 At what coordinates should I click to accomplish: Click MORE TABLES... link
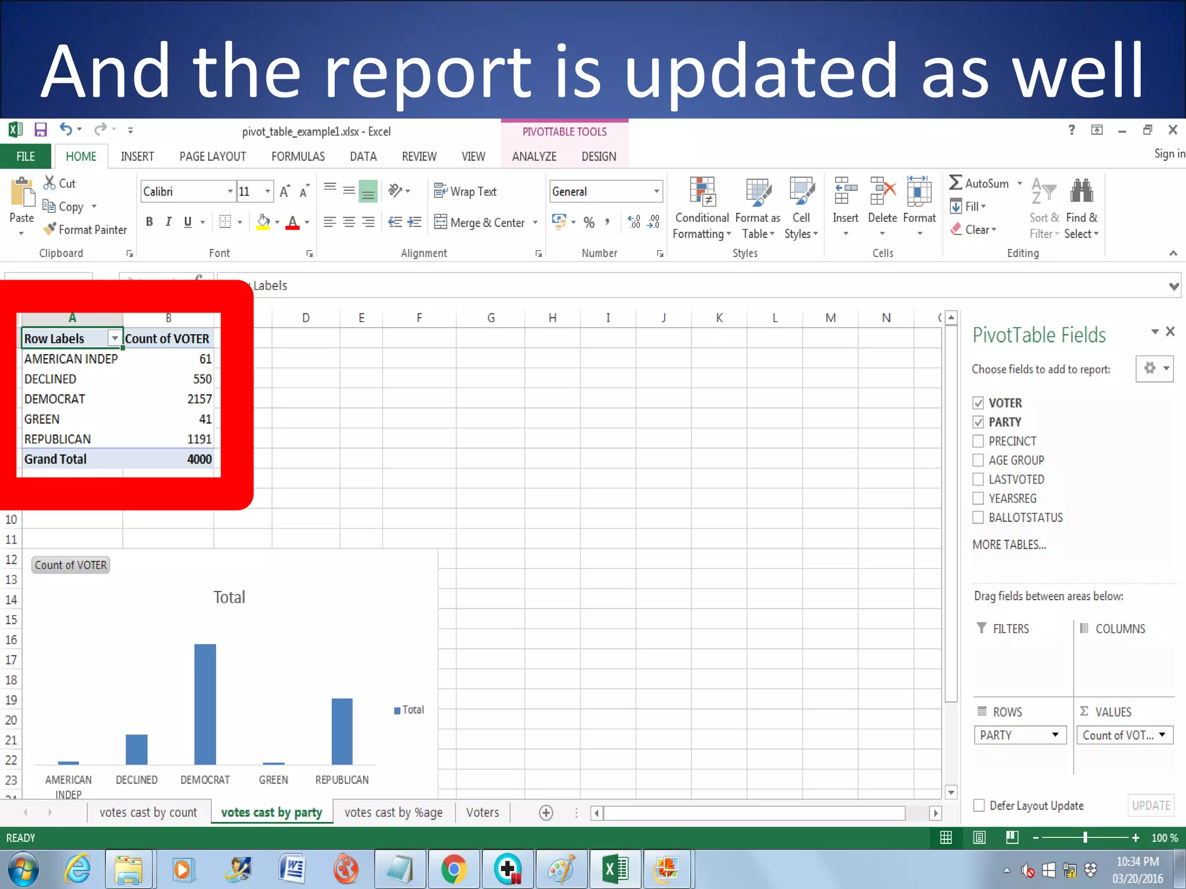tap(1009, 545)
